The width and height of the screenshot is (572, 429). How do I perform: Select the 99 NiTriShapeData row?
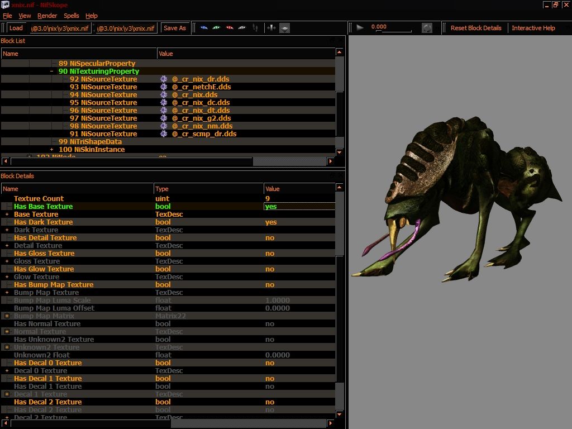click(x=168, y=141)
